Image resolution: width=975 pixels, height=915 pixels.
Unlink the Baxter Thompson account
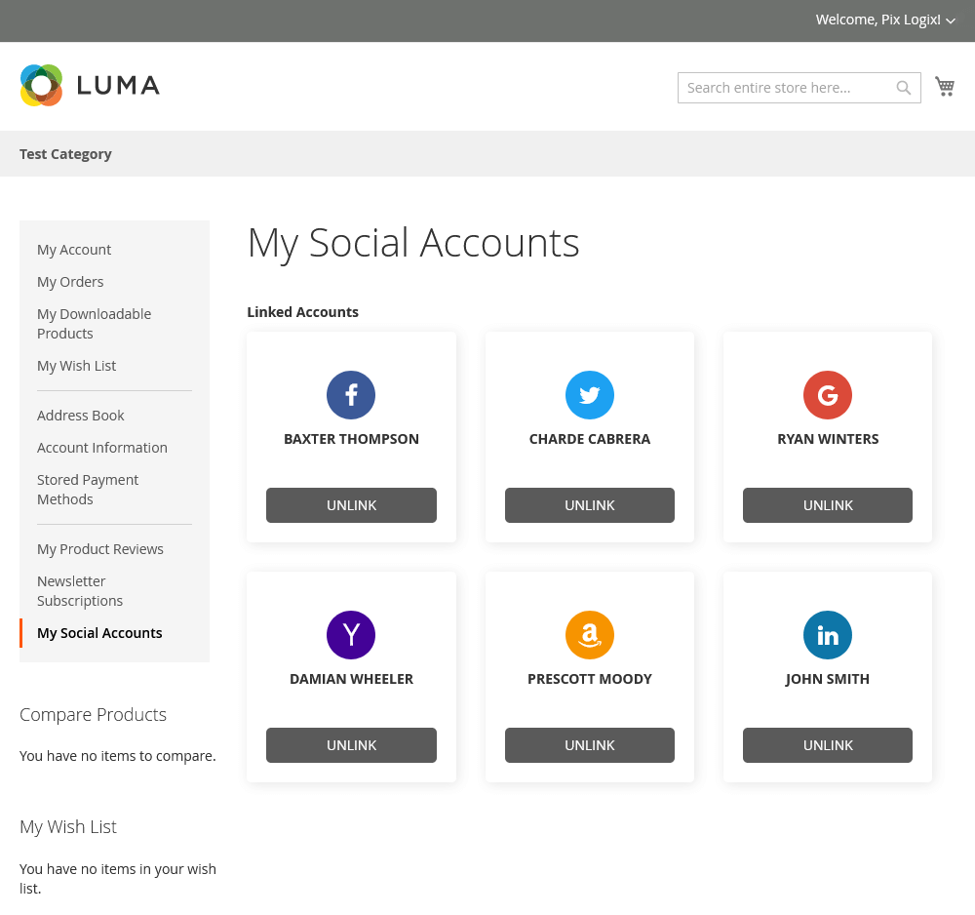point(351,505)
